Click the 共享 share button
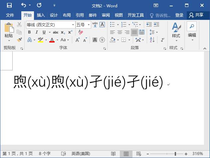The height and width of the screenshot is (158, 210). coord(196,15)
